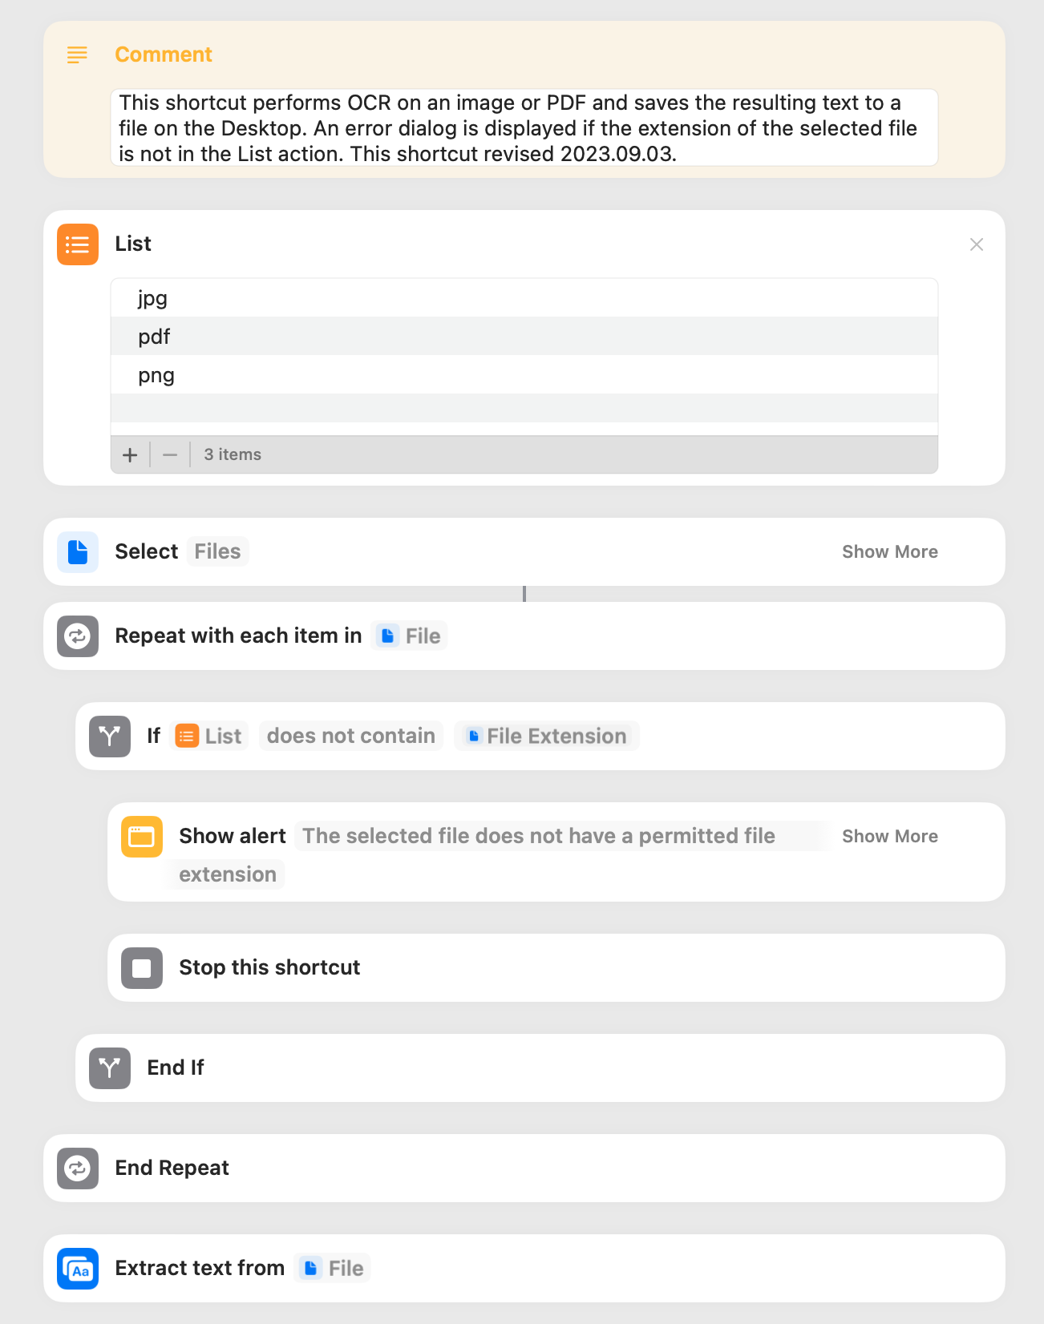Screen dimensions: 1044x1324
Task: Click the Stop this shortcut square icon
Action: point(142,968)
